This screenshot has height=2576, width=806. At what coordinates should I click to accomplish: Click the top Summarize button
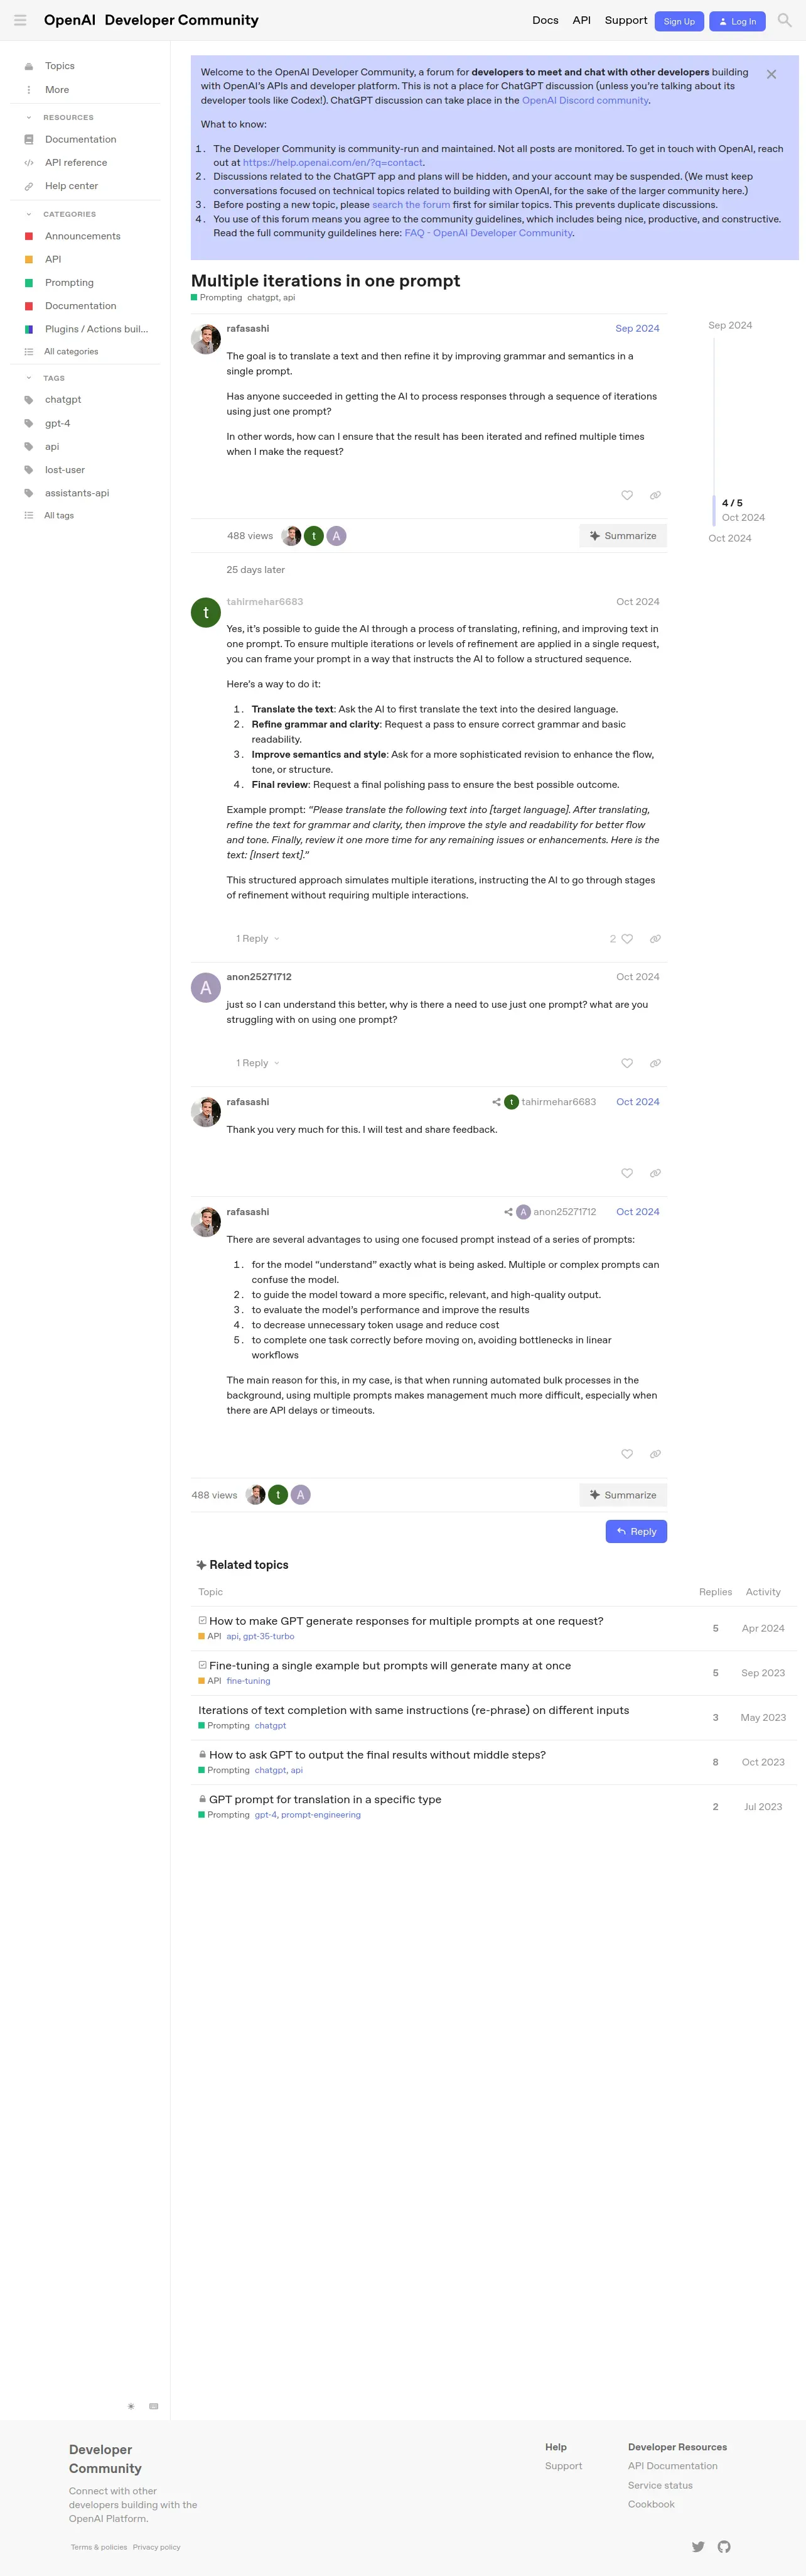(623, 536)
